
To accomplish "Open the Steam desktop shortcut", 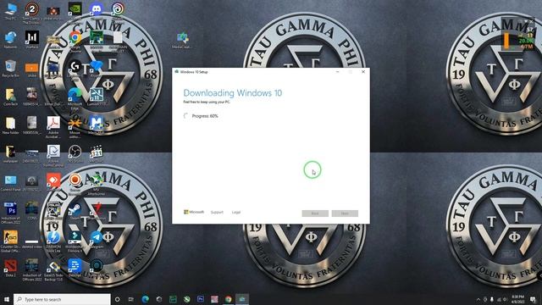I will coord(75,212).
